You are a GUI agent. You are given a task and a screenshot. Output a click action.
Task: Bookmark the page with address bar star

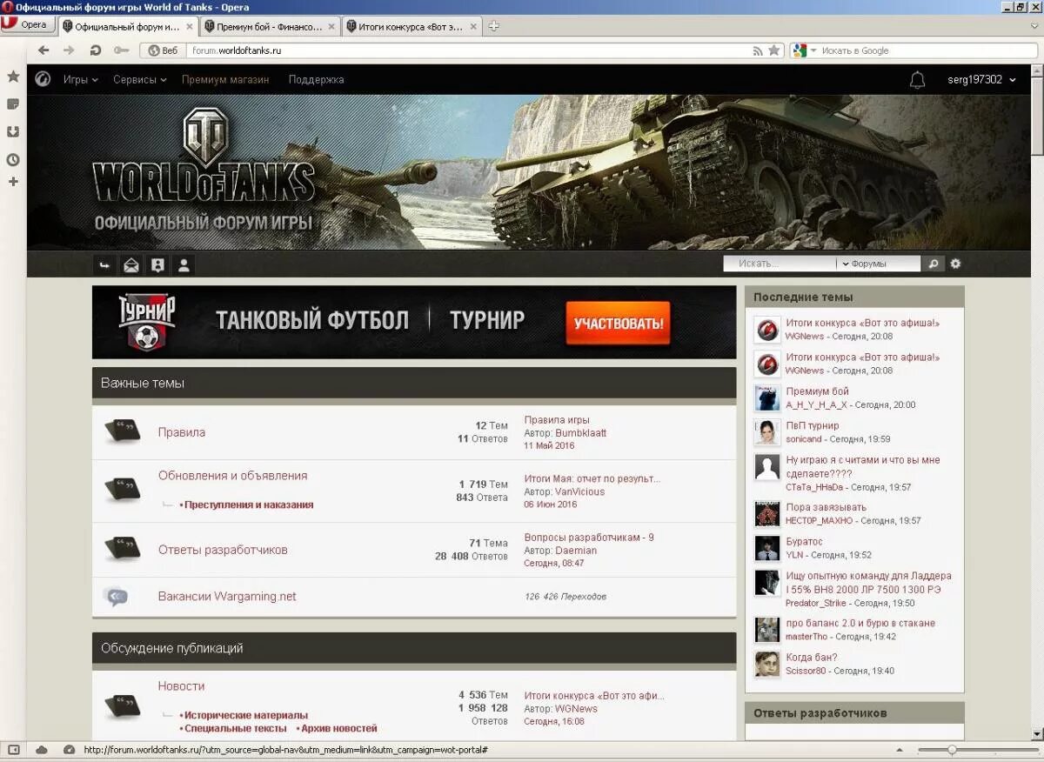(774, 50)
